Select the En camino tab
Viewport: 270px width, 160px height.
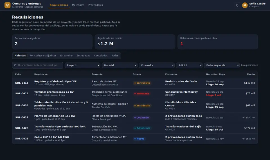[66, 56]
